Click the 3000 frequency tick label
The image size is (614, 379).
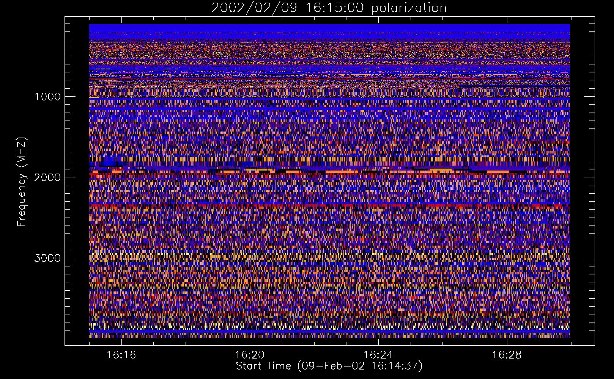(x=47, y=258)
